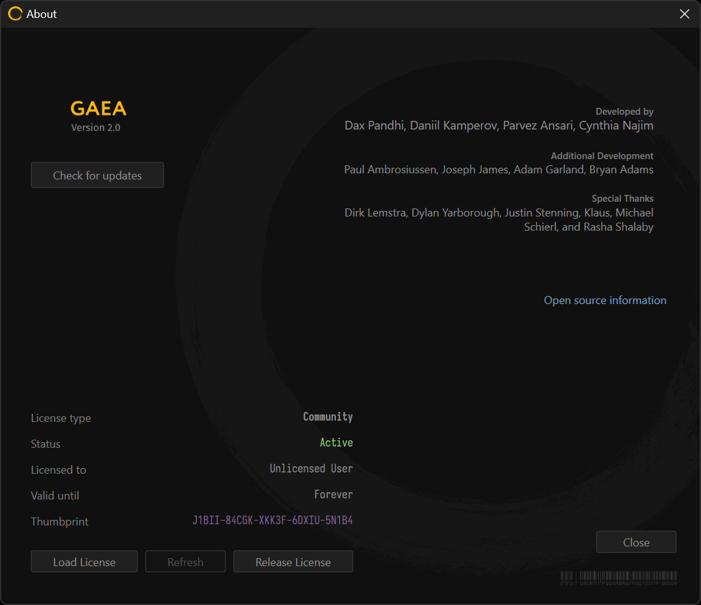Select the purple thumbprint code
701x605 pixels.
click(273, 521)
